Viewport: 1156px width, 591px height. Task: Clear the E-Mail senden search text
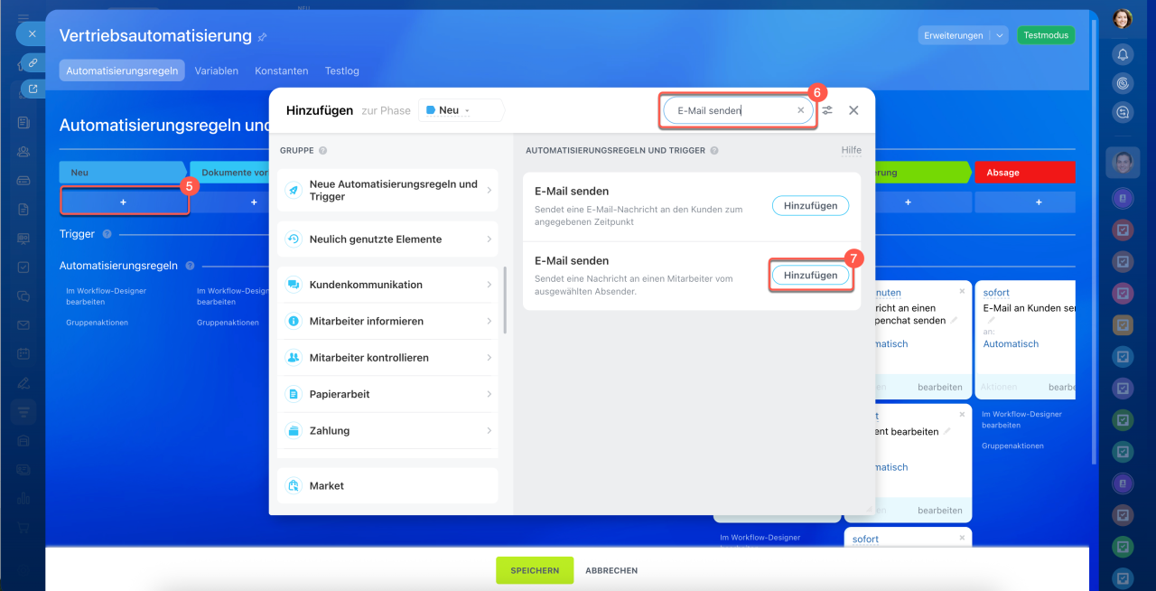(800, 110)
